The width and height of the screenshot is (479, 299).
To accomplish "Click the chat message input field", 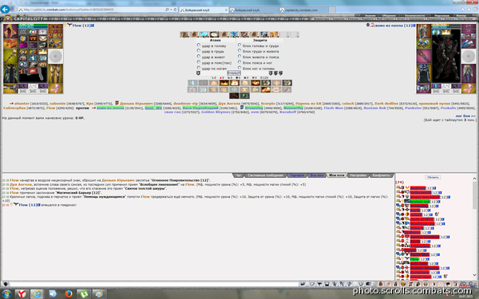I will point(153,285).
